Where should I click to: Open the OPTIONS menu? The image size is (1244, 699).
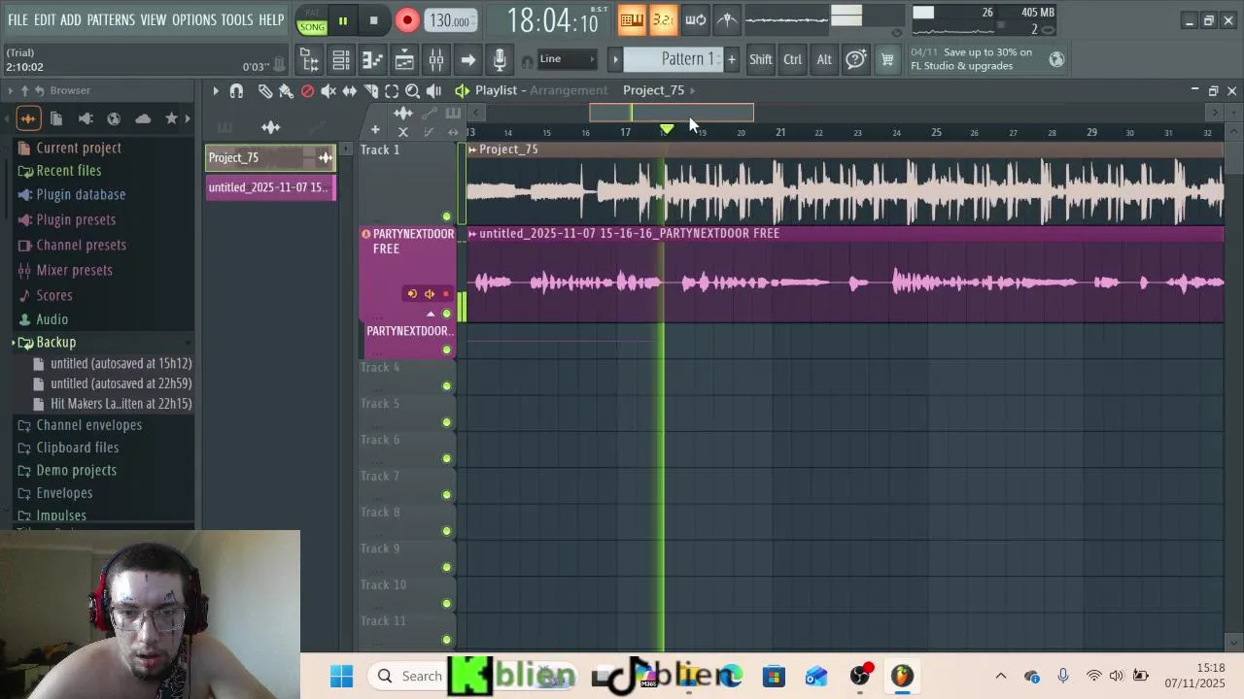click(194, 19)
